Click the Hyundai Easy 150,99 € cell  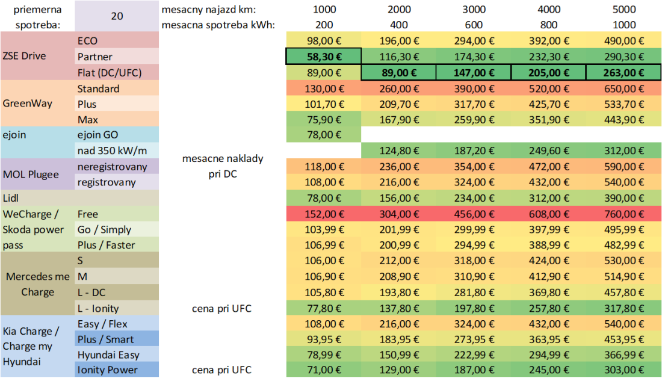point(398,354)
